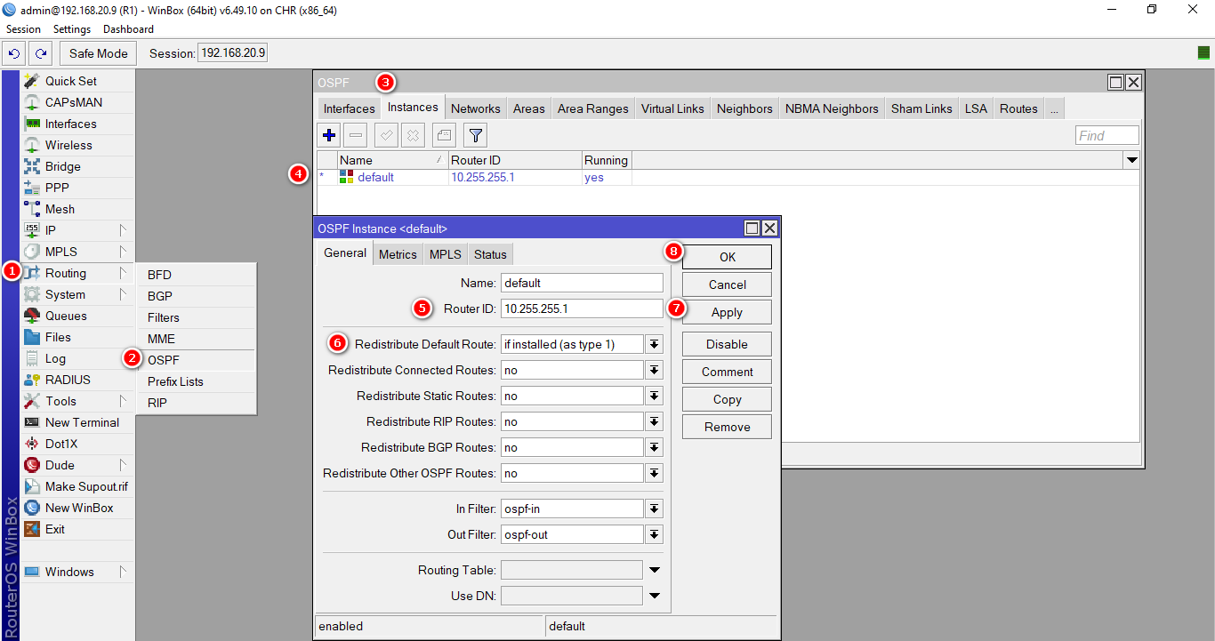Open Redistribute Default Route dropdown

point(655,344)
